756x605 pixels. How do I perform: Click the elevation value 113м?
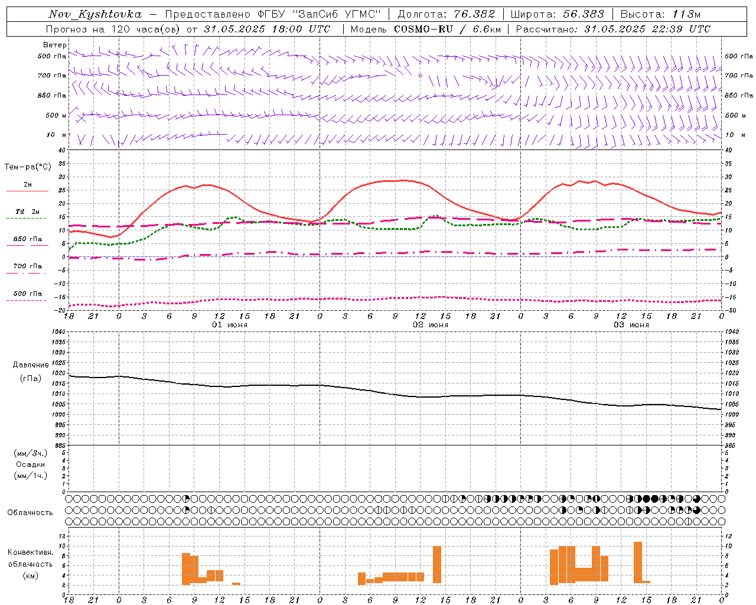click(686, 14)
